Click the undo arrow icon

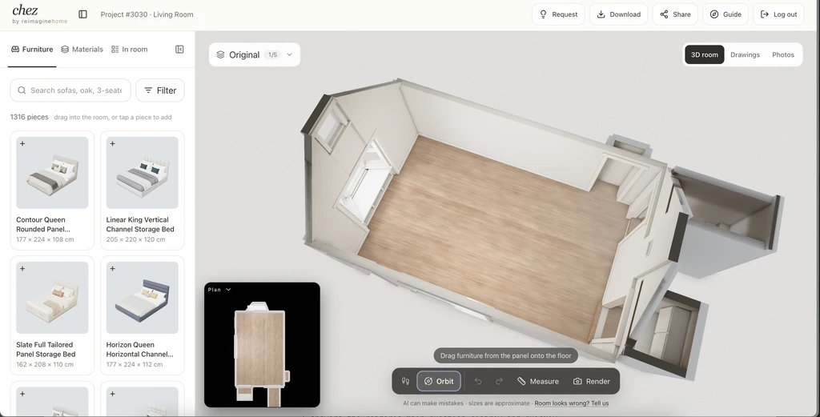pyautogui.click(x=477, y=382)
